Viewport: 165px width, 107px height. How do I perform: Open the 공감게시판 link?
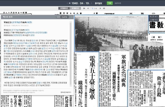click(x=118, y=3)
